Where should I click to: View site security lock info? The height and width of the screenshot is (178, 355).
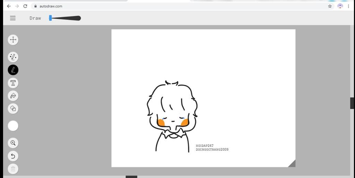35,6
